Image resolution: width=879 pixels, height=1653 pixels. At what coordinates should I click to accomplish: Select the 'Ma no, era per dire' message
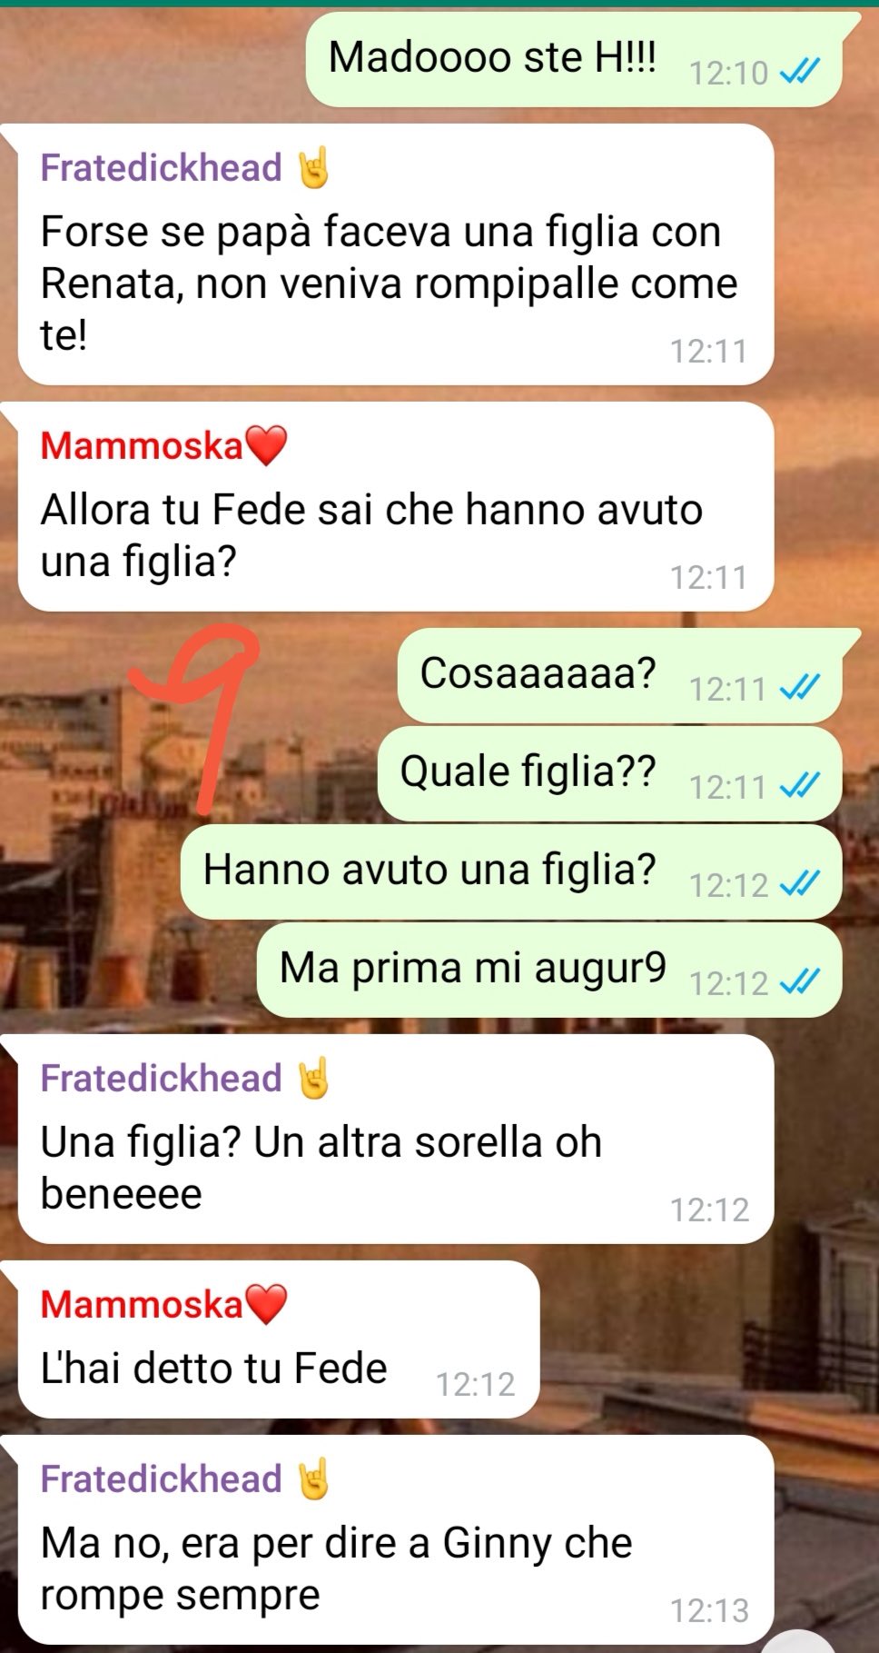tap(395, 1539)
